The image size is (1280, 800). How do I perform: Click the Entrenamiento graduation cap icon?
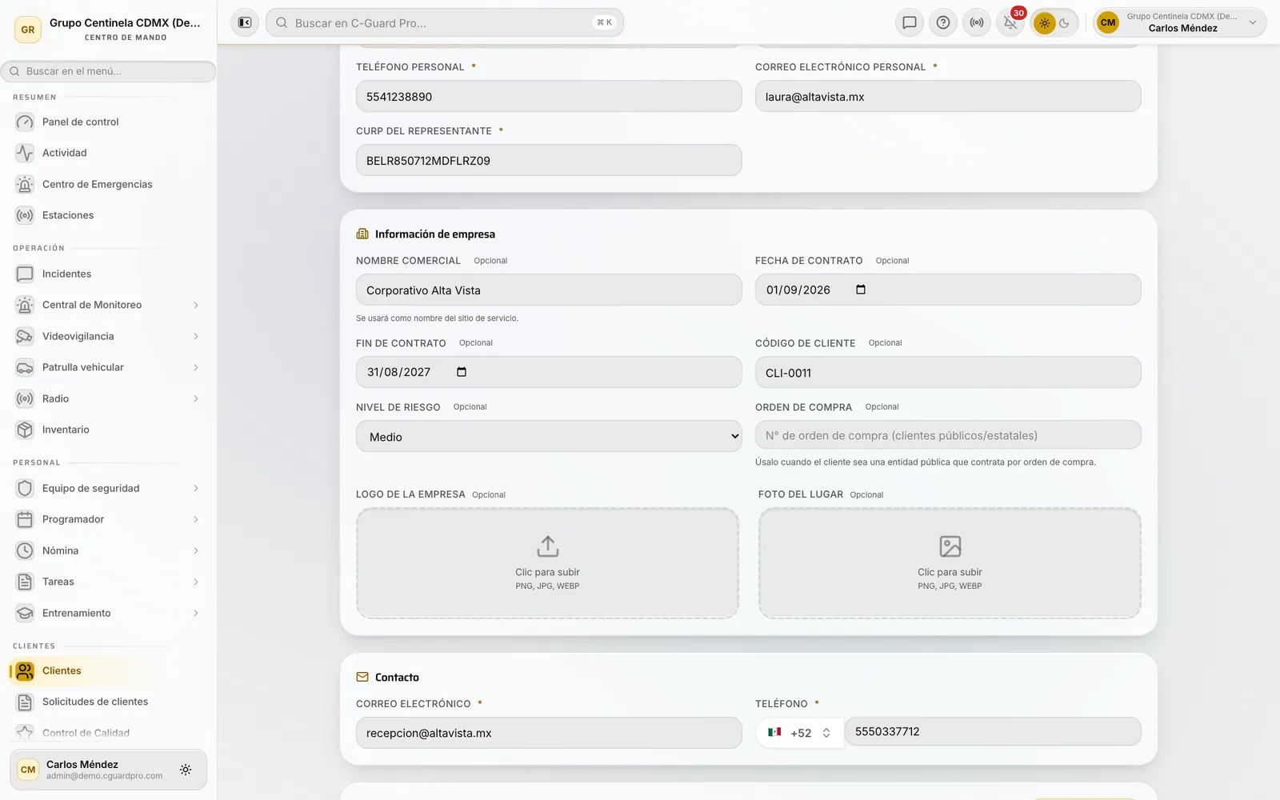click(25, 613)
